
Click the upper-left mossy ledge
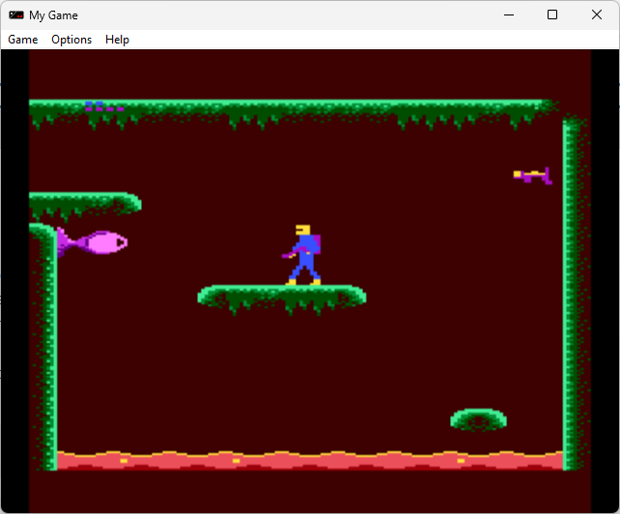84,202
